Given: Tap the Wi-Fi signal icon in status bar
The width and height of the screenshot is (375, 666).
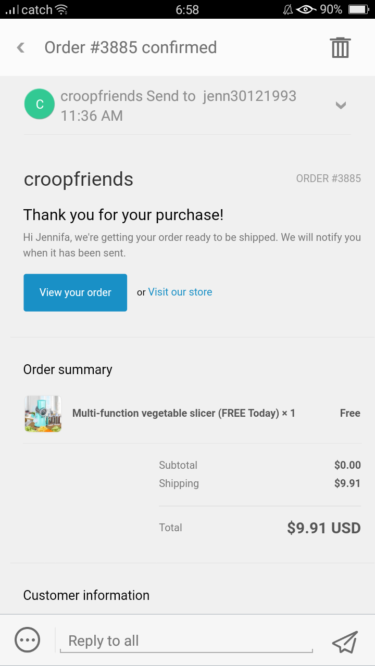Looking at the screenshot, I should pyautogui.click(x=61, y=9).
